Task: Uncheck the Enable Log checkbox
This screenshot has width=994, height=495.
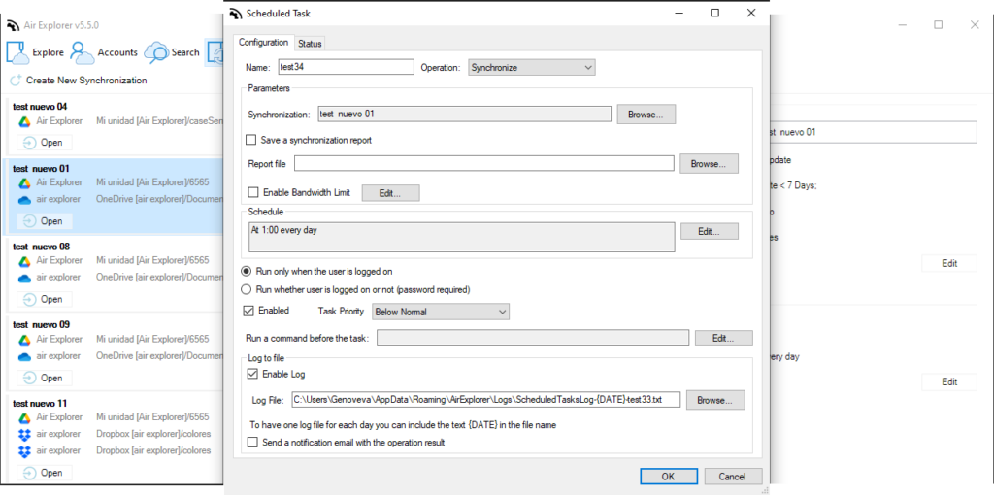Action: pos(253,374)
